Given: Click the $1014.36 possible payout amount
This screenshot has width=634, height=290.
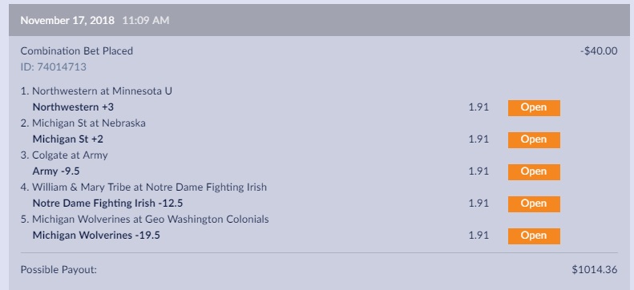Looking at the screenshot, I should coord(595,270).
